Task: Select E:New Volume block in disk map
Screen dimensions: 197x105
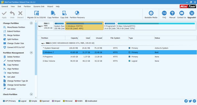Action: [x=156, y=26]
